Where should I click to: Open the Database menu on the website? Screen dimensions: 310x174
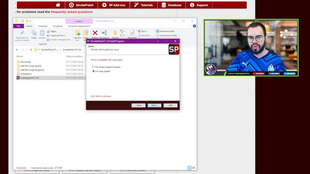click(171, 5)
